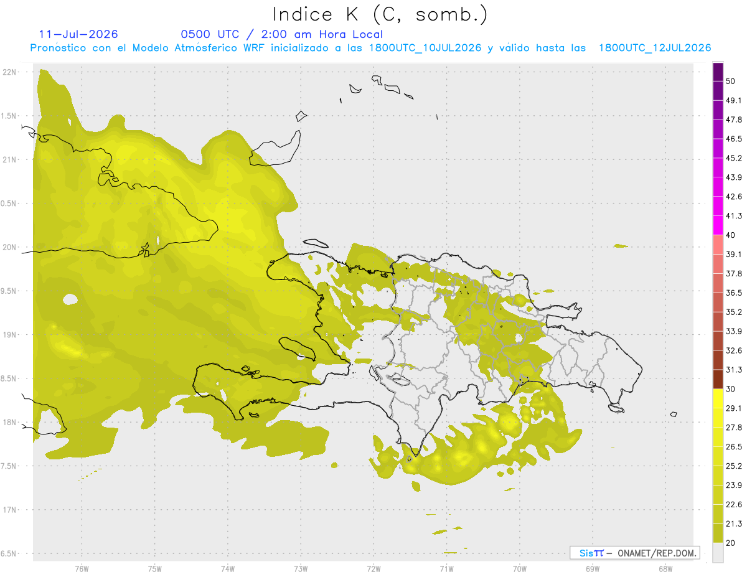Screen dimensions: 747x577
Task: Click colorbar label '30'
Action: point(731,389)
